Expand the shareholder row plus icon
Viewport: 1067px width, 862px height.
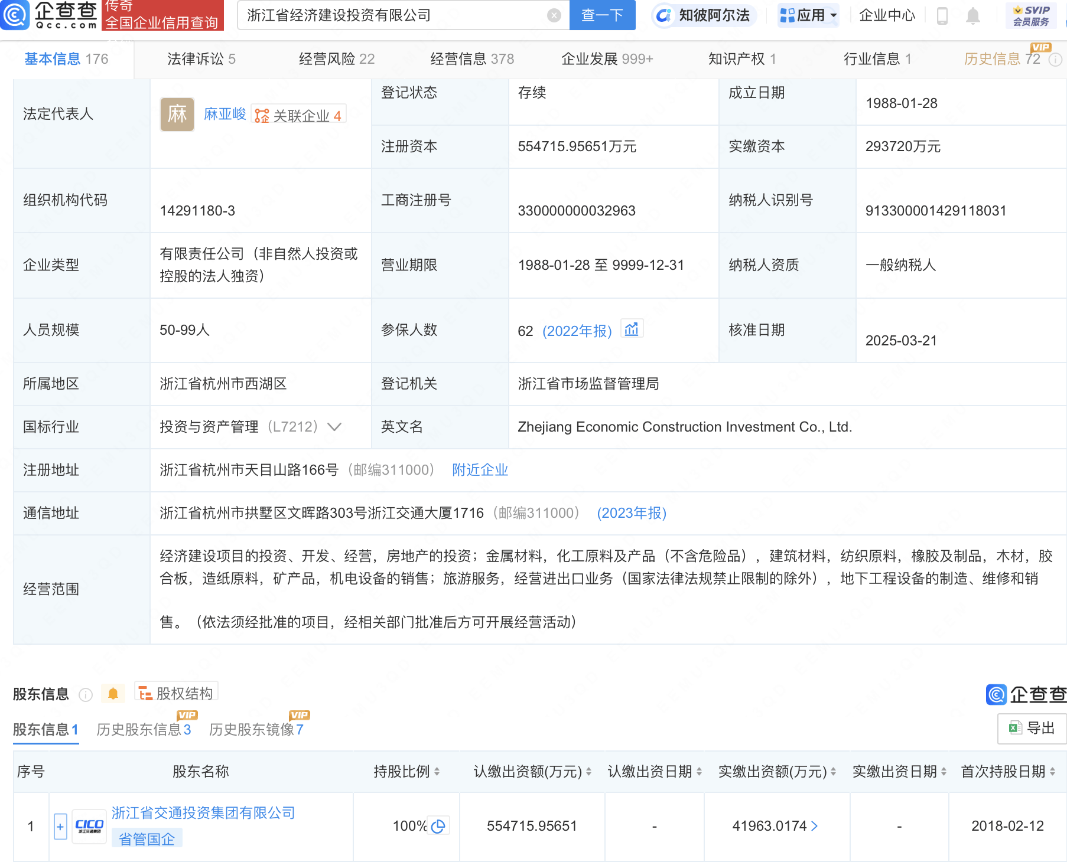[x=60, y=827]
